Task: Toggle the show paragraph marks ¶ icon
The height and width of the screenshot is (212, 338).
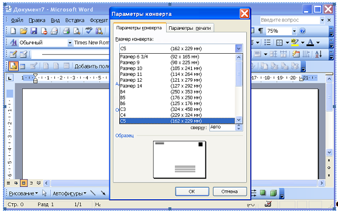Action: [x=261, y=31]
